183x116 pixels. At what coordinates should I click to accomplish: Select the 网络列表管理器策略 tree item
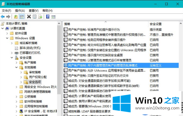coord(37,92)
